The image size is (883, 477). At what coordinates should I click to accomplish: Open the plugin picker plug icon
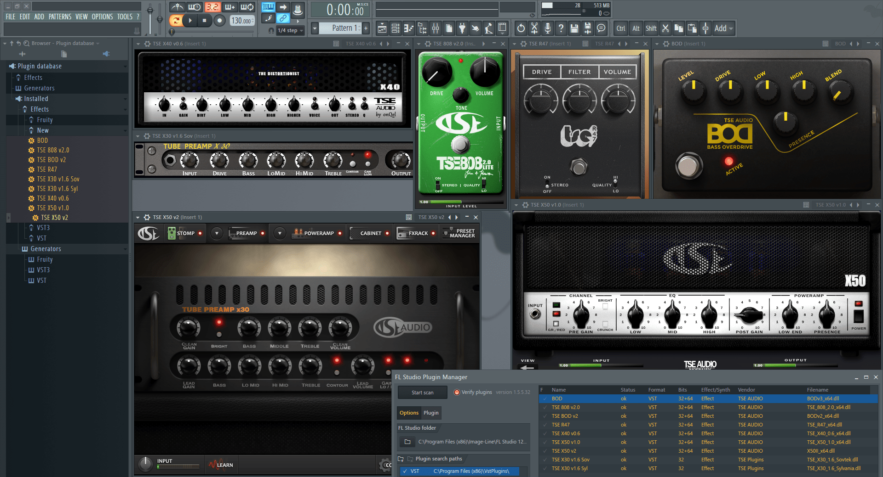[462, 28]
